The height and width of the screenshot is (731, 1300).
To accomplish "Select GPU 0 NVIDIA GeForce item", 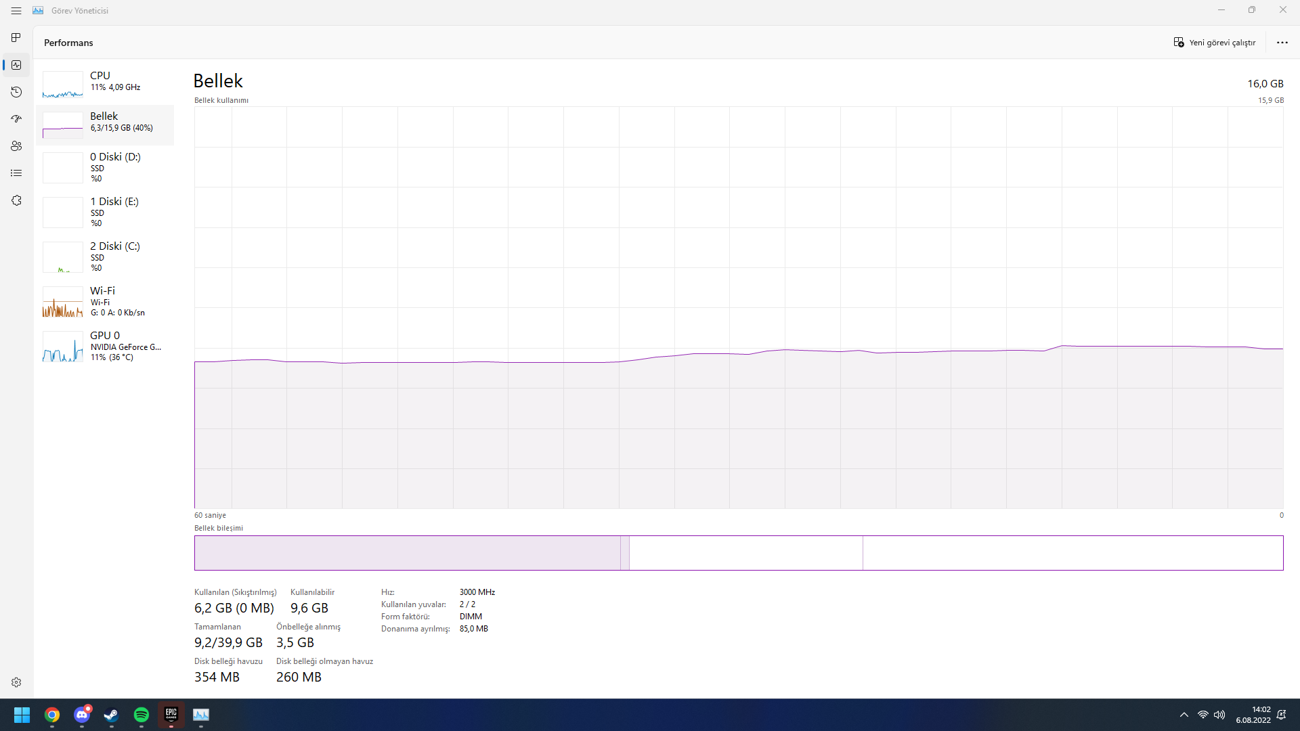I will click(x=105, y=346).
